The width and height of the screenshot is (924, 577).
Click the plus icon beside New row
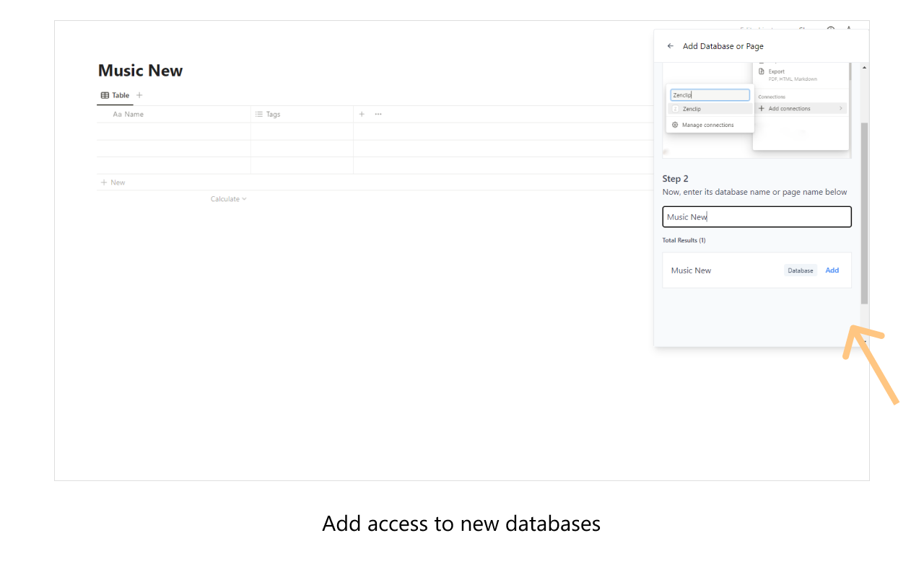[x=104, y=182]
